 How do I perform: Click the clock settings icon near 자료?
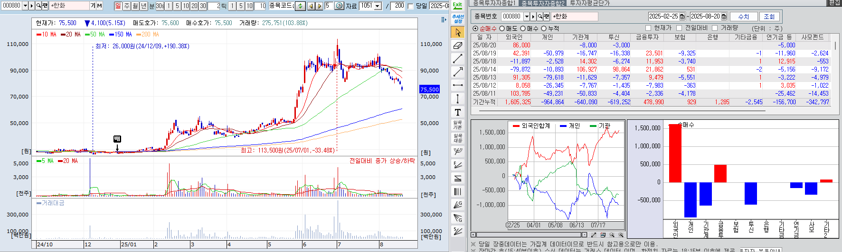(339, 6)
